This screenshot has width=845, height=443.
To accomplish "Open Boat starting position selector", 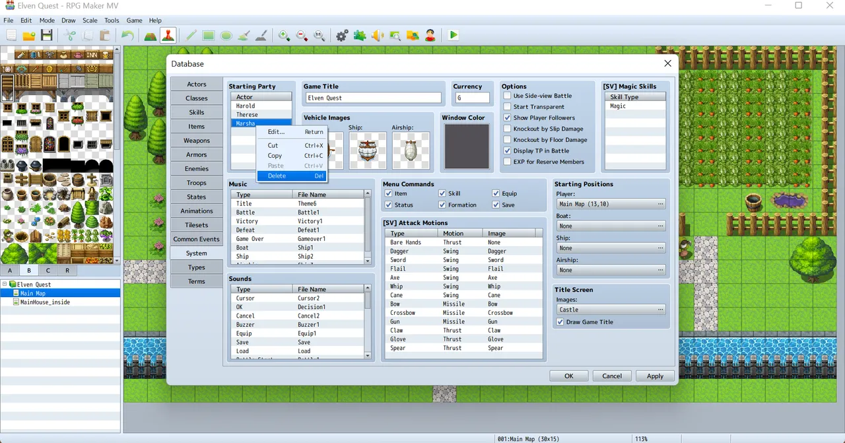I will 611,226.
